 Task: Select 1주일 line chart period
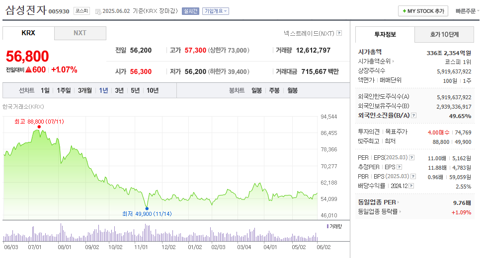pyautogui.click(x=64, y=90)
